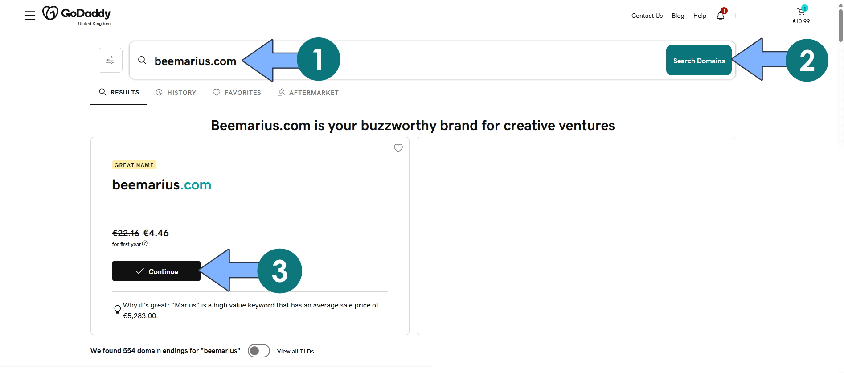Open the Help link
The width and height of the screenshot is (844, 373).
[x=700, y=16]
